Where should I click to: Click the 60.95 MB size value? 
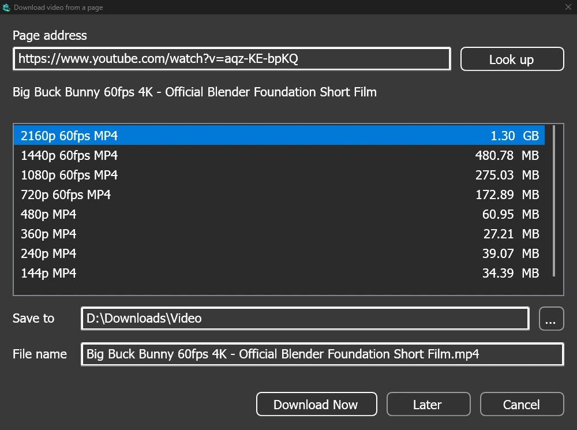pos(511,214)
